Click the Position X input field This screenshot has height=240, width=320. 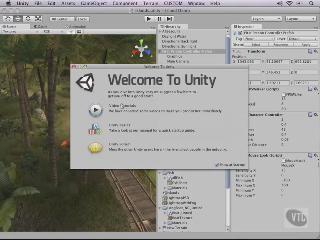(x=248, y=62)
